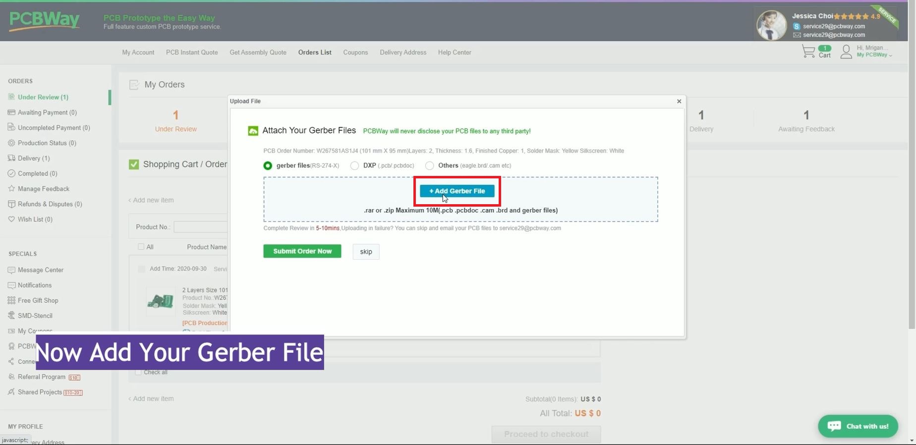Click the upper Add new item link
The width and height of the screenshot is (916, 445).
(151, 200)
